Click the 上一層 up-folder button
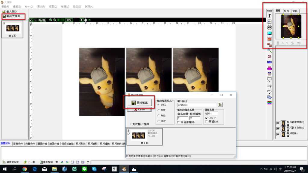 29,162
